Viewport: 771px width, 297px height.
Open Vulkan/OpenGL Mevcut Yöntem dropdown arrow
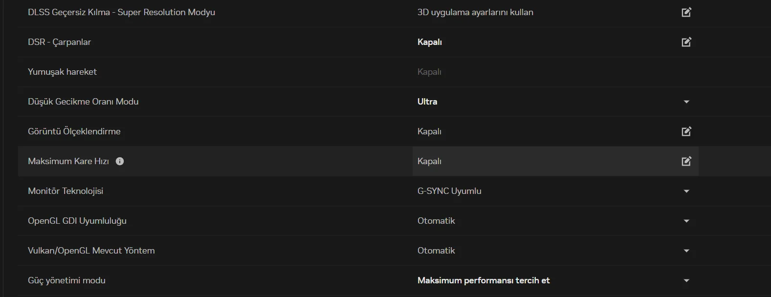click(686, 251)
